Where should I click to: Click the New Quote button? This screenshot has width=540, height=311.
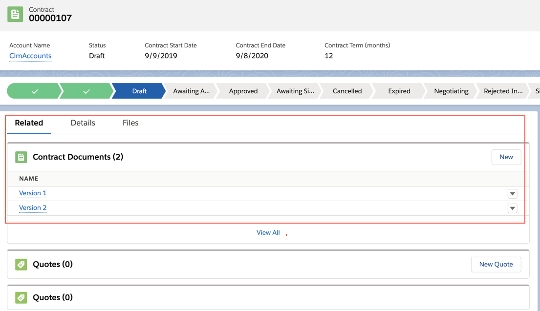496,264
